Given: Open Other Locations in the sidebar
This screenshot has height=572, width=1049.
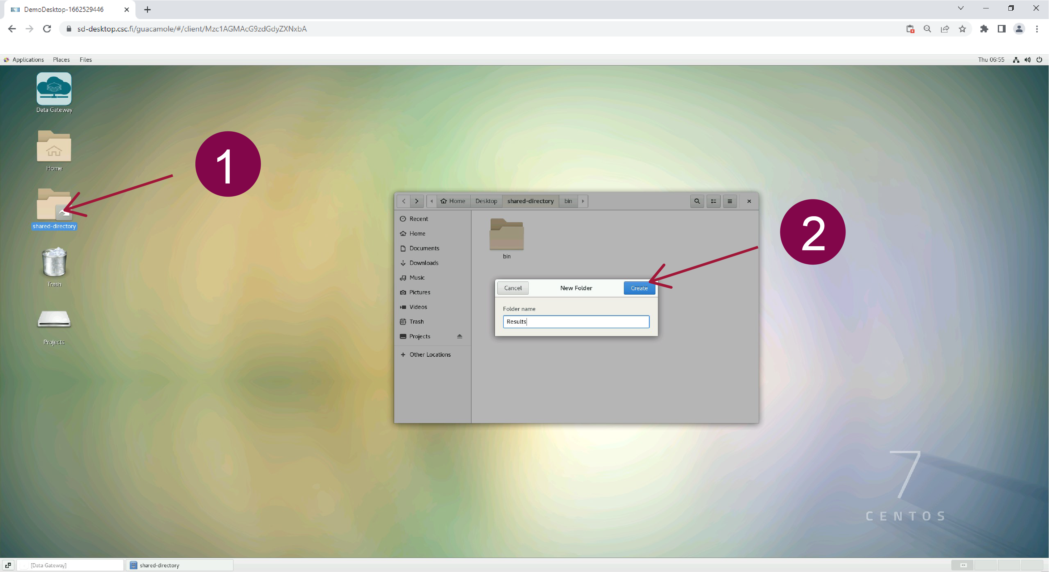Looking at the screenshot, I should pos(433,354).
